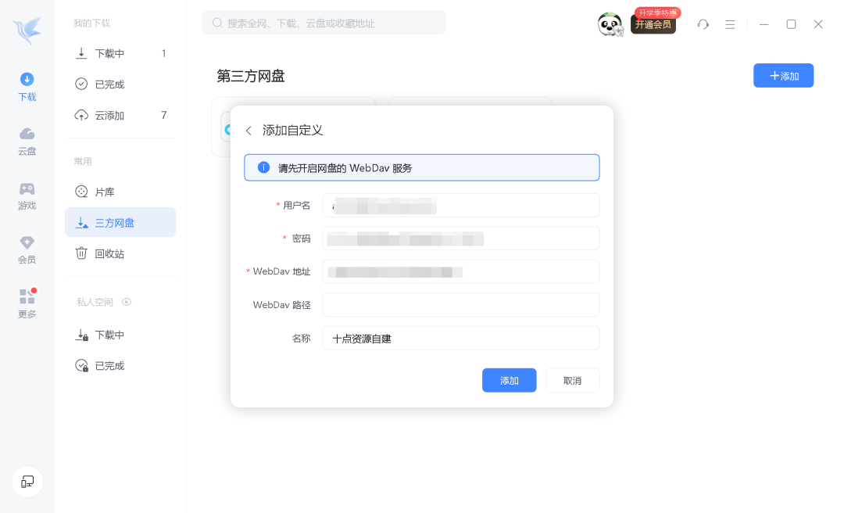The image size is (844, 513).
Task: Click the locked 已完成 icon in private space
Action: [82, 366]
